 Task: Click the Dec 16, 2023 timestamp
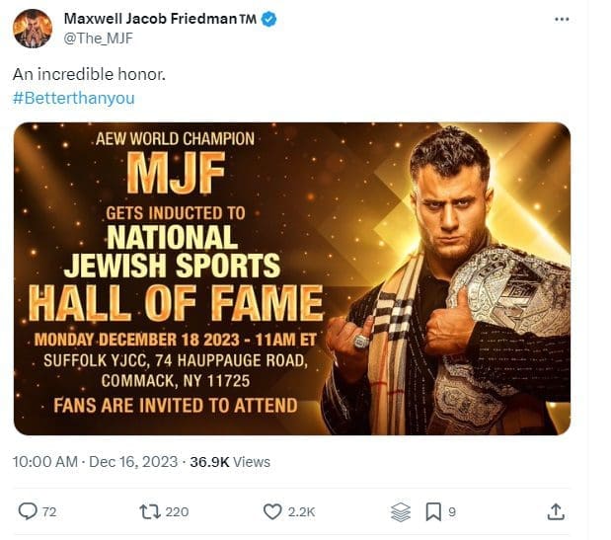click(136, 461)
